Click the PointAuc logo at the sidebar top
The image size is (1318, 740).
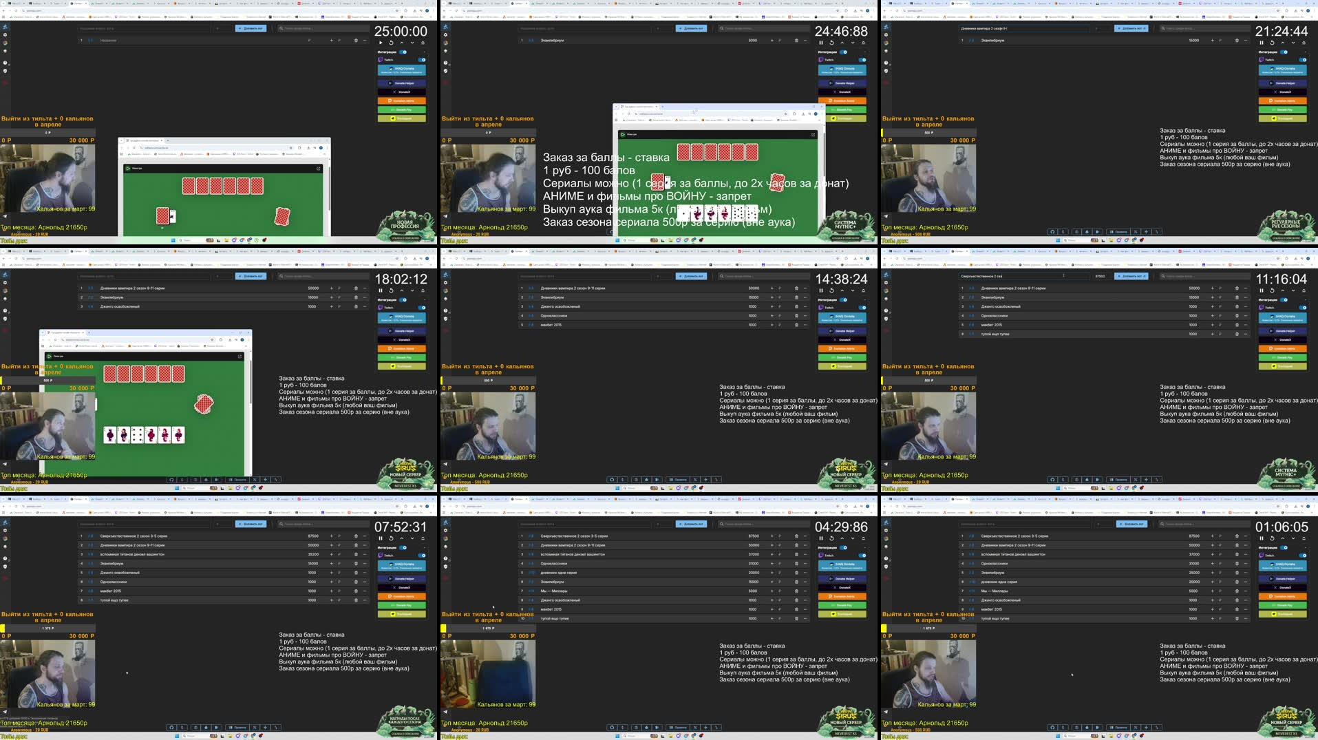coord(446,275)
